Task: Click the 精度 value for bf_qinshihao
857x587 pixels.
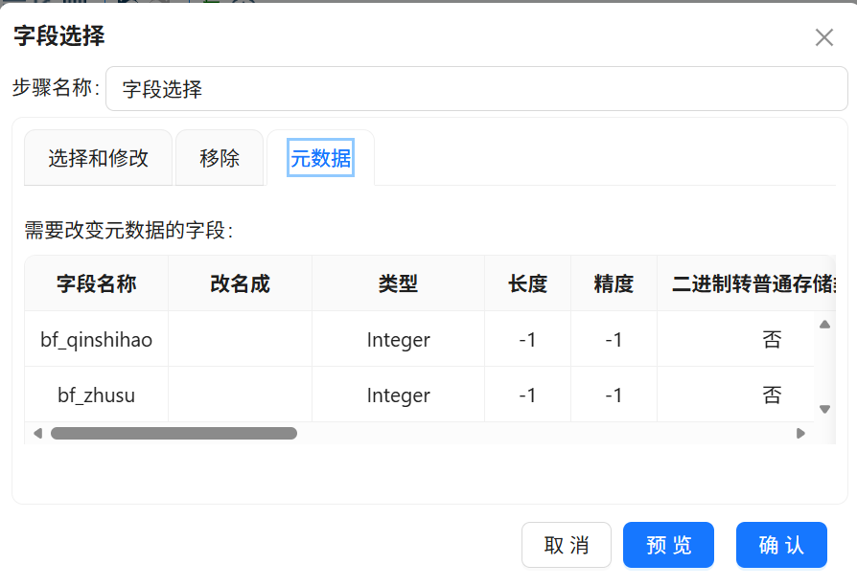Action: [x=614, y=339]
